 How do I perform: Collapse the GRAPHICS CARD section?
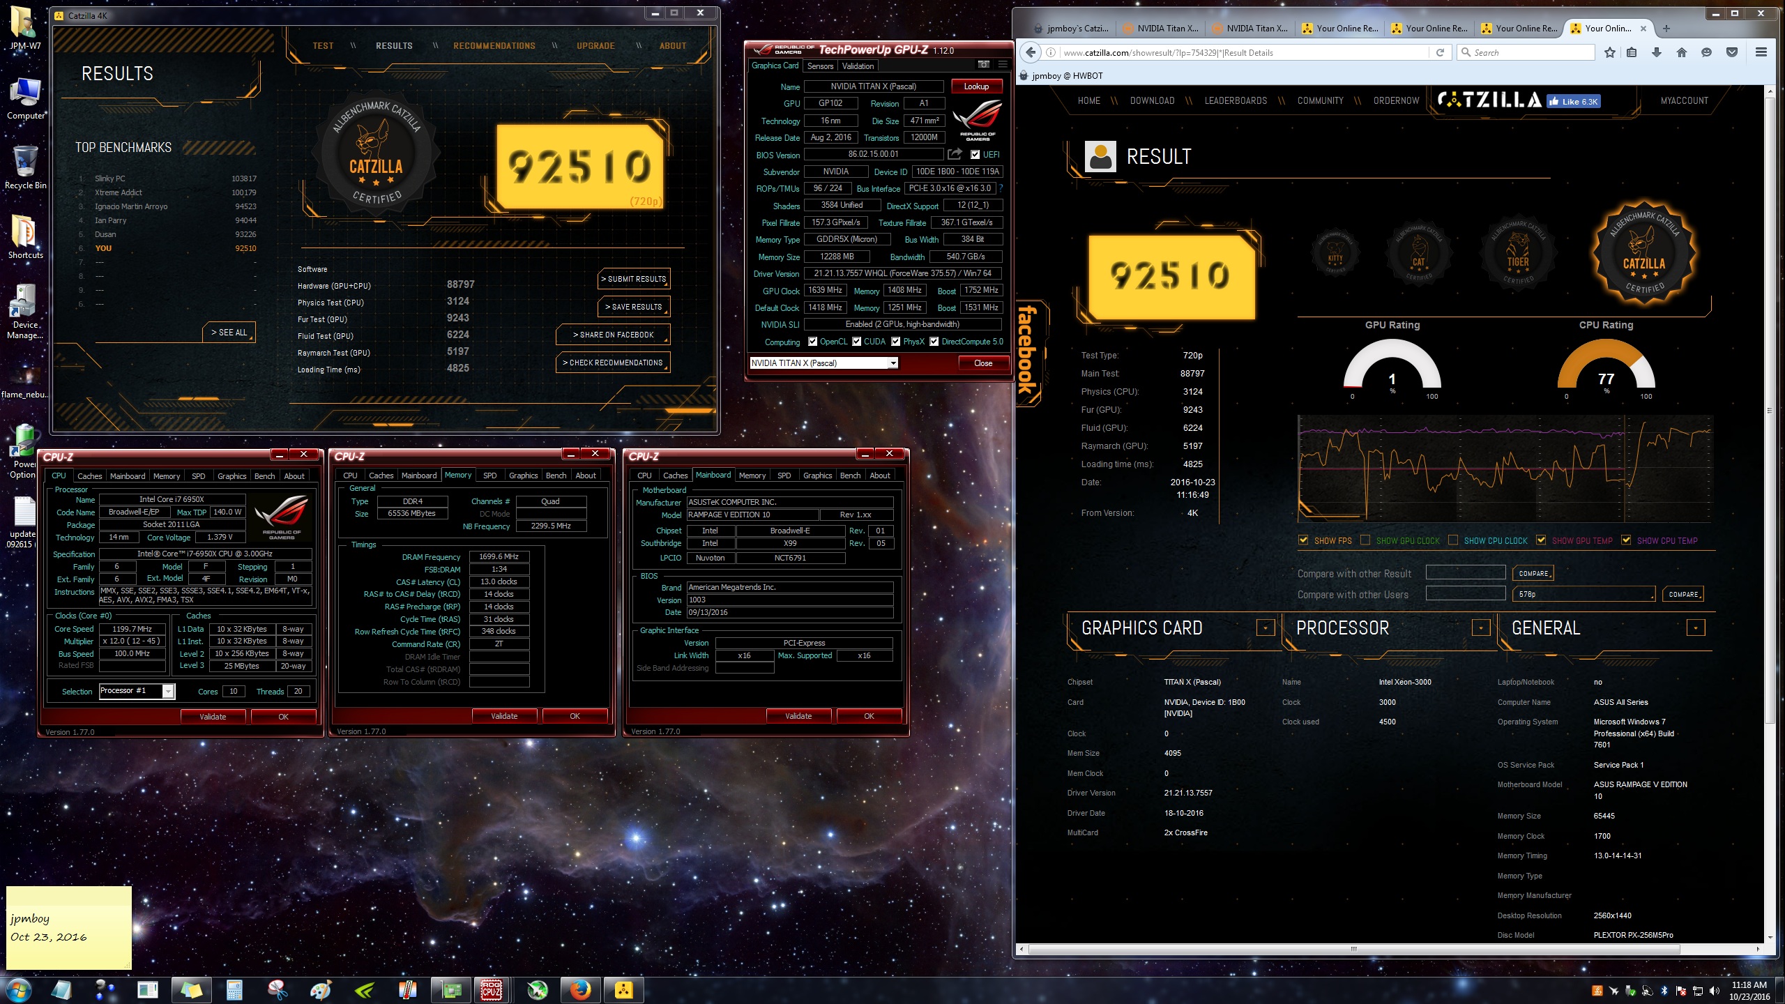tap(1266, 627)
